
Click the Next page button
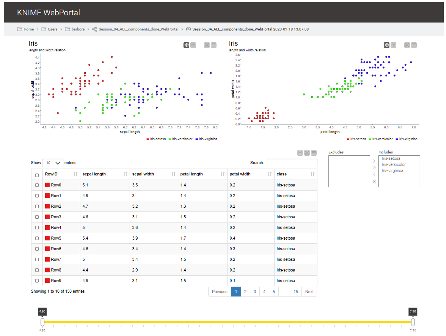coord(309,292)
